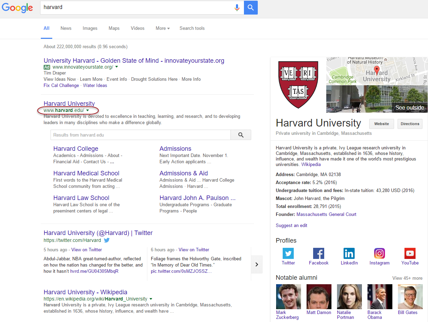Show next tweets with the carousel arrow
This screenshot has width=428, height=322.
pyautogui.click(x=257, y=264)
